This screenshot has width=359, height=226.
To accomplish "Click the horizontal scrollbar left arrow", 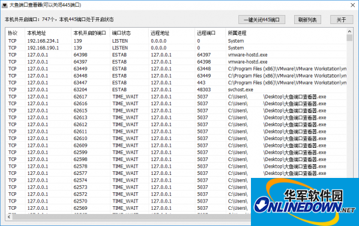I will [x=9, y=216].
